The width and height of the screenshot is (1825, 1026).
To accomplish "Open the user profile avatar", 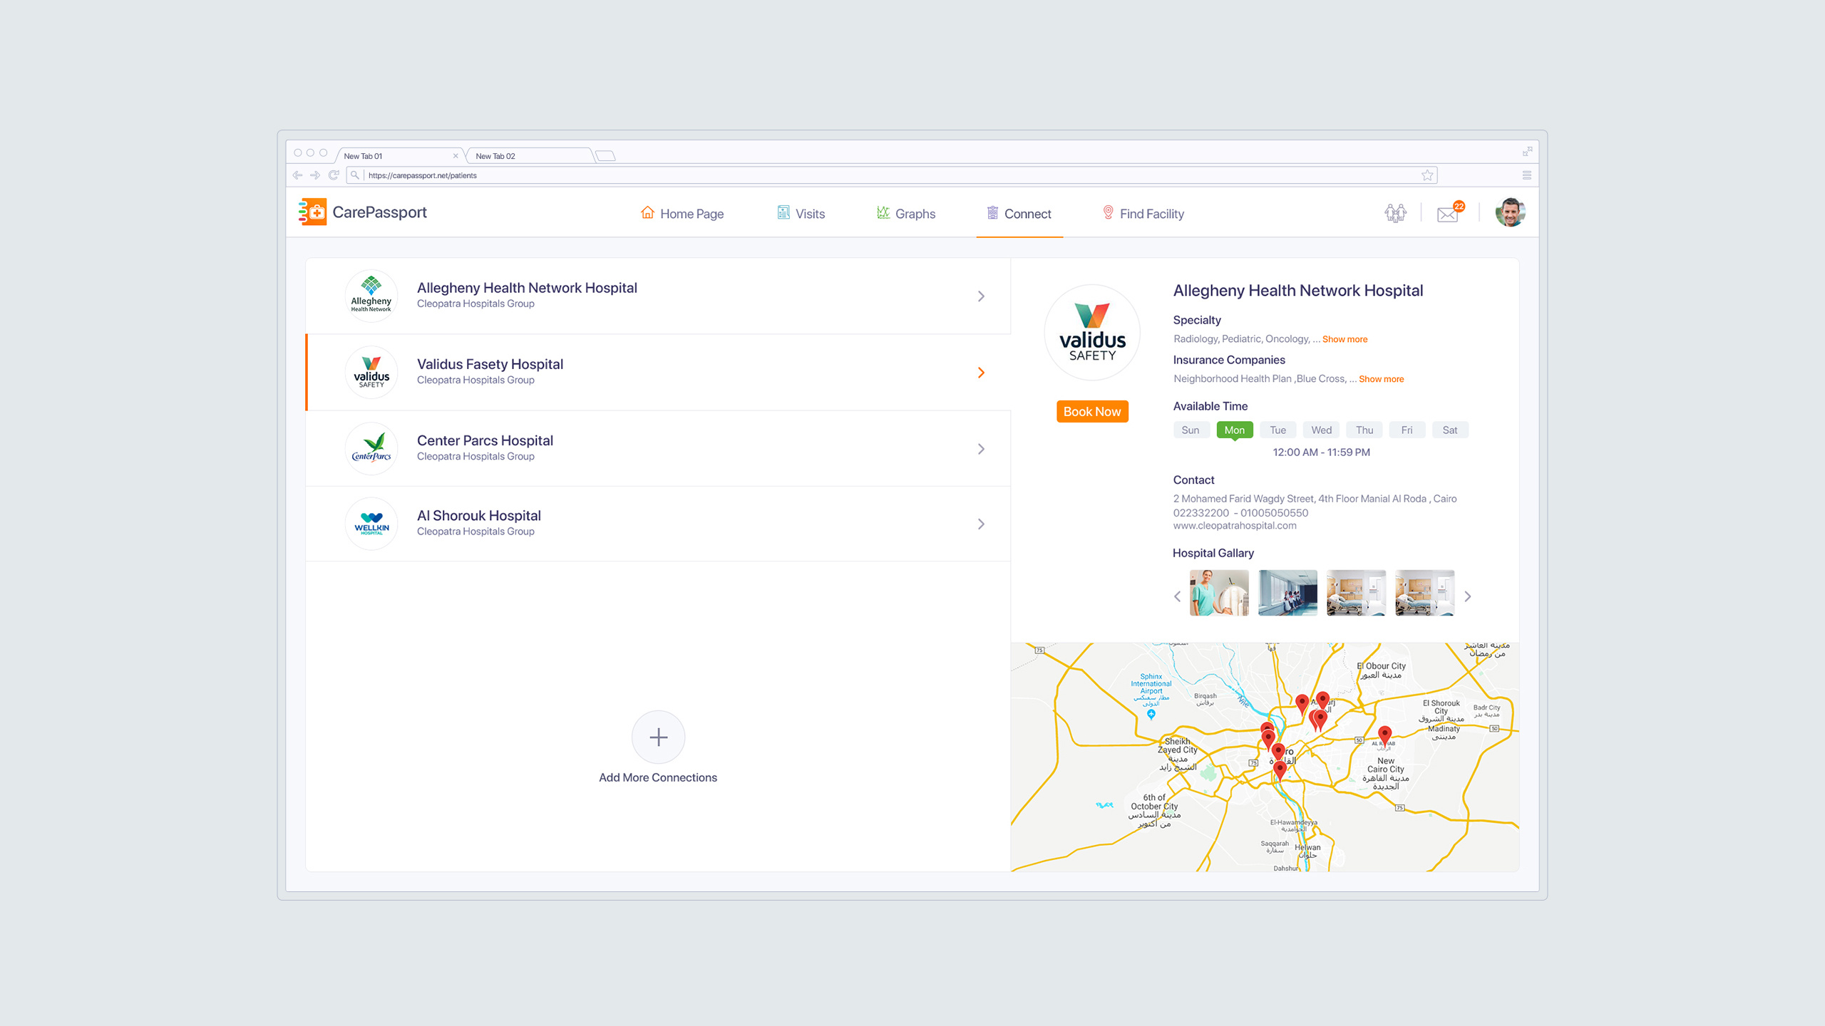I will click(1510, 212).
